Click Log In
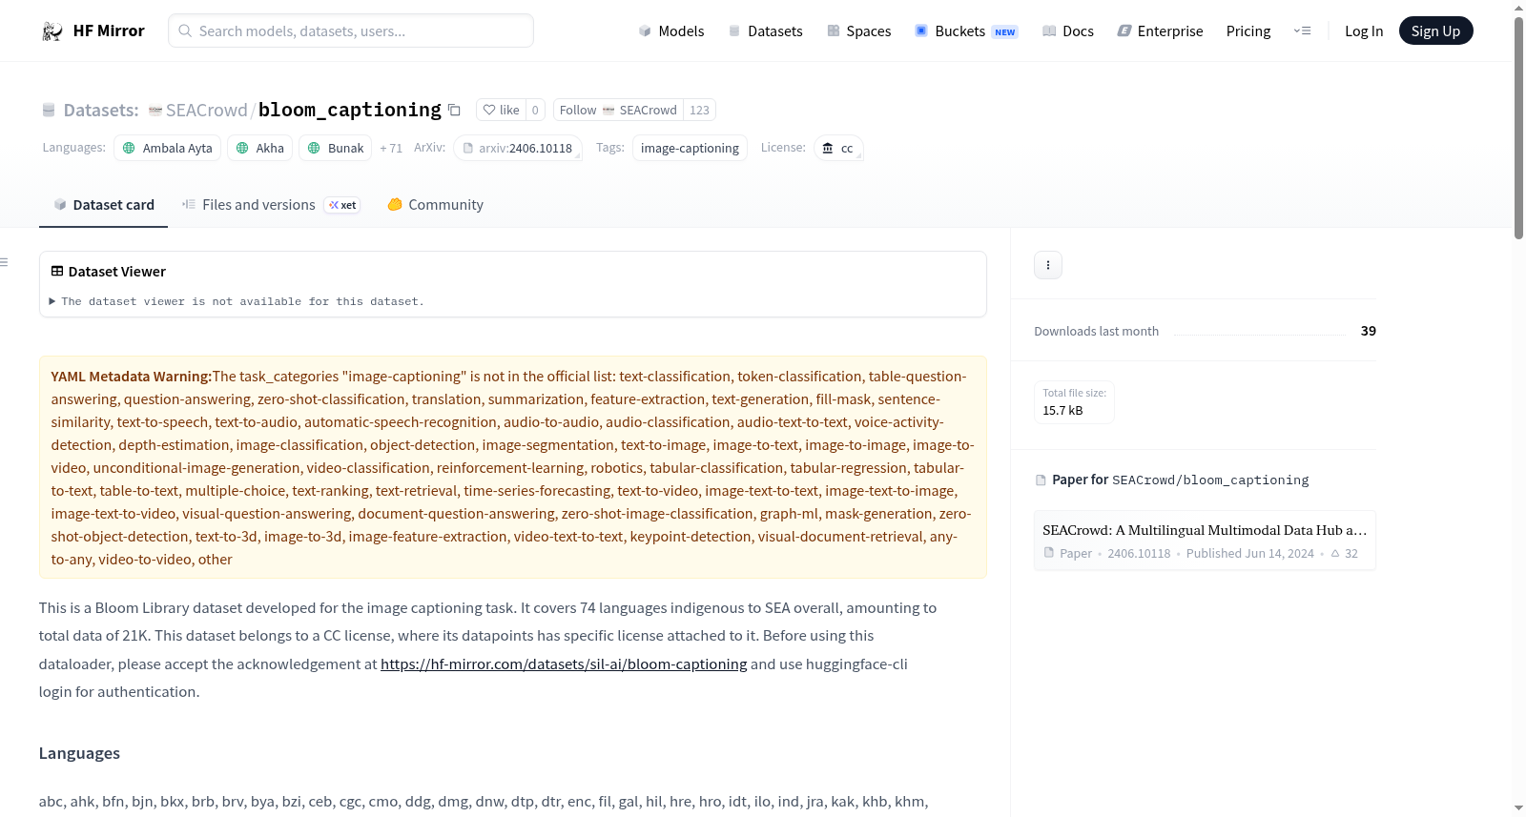The image size is (1526, 817). coord(1364,31)
